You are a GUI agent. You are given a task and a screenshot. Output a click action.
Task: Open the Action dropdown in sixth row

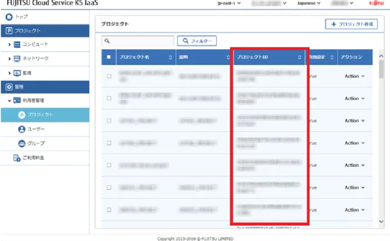(355, 188)
